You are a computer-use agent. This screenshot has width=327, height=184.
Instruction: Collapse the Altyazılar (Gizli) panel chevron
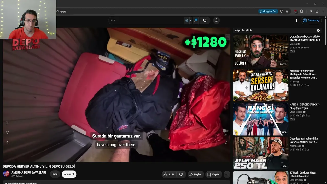click(318, 30)
